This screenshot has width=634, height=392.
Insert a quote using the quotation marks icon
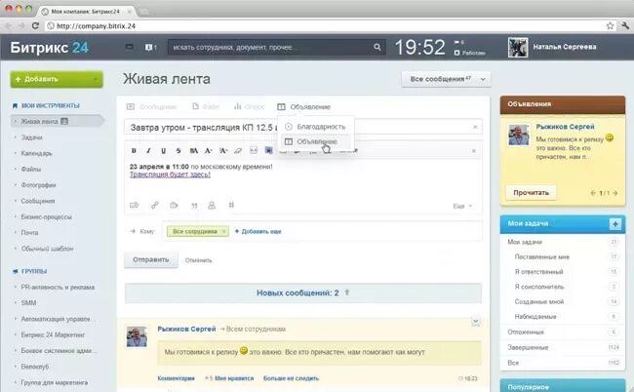tap(194, 206)
